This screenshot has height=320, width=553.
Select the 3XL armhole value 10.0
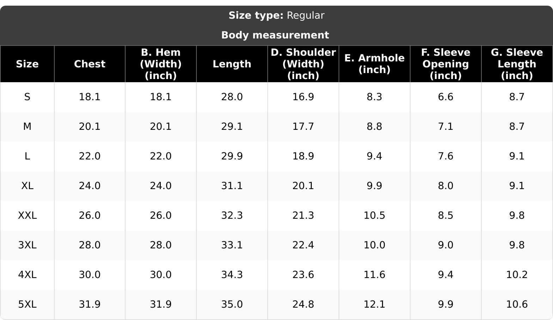pyautogui.click(x=375, y=245)
